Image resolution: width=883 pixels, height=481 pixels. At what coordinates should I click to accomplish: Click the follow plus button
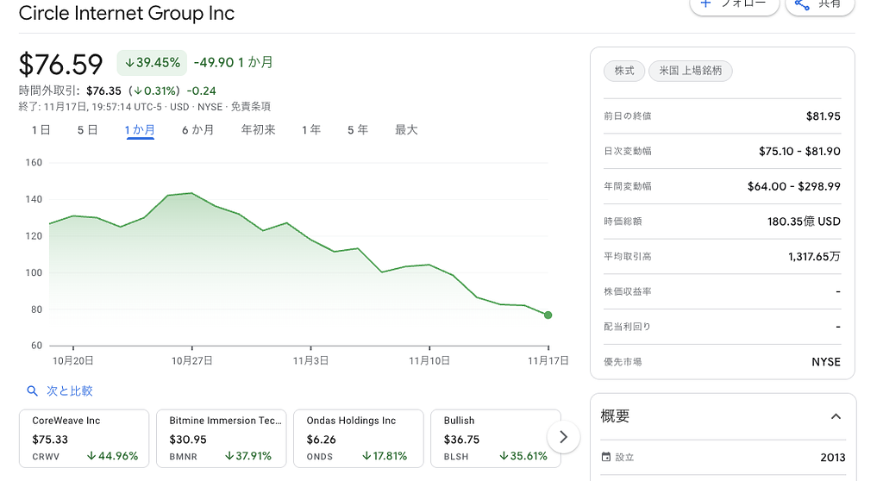pyautogui.click(x=733, y=4)
